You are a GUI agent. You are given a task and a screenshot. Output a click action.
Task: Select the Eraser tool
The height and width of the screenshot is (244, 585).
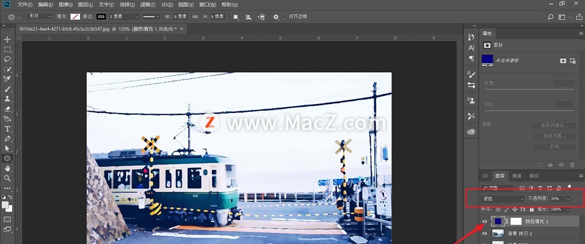[7, 109]
